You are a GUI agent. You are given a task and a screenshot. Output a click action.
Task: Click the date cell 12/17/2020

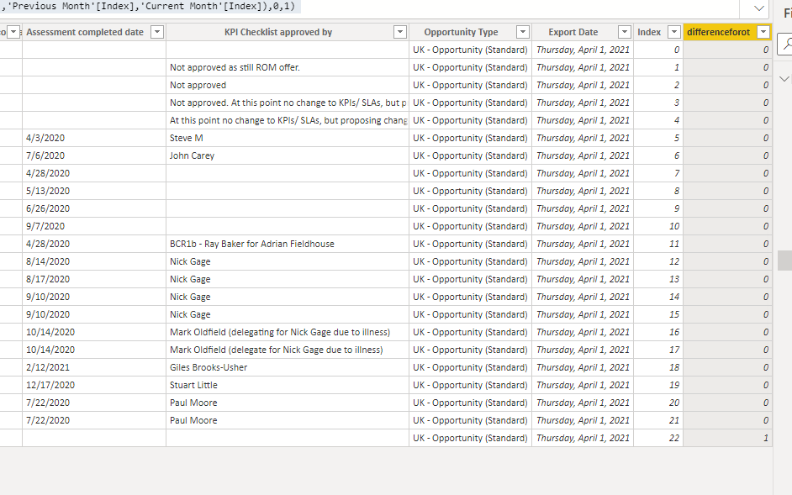[94, 386]
